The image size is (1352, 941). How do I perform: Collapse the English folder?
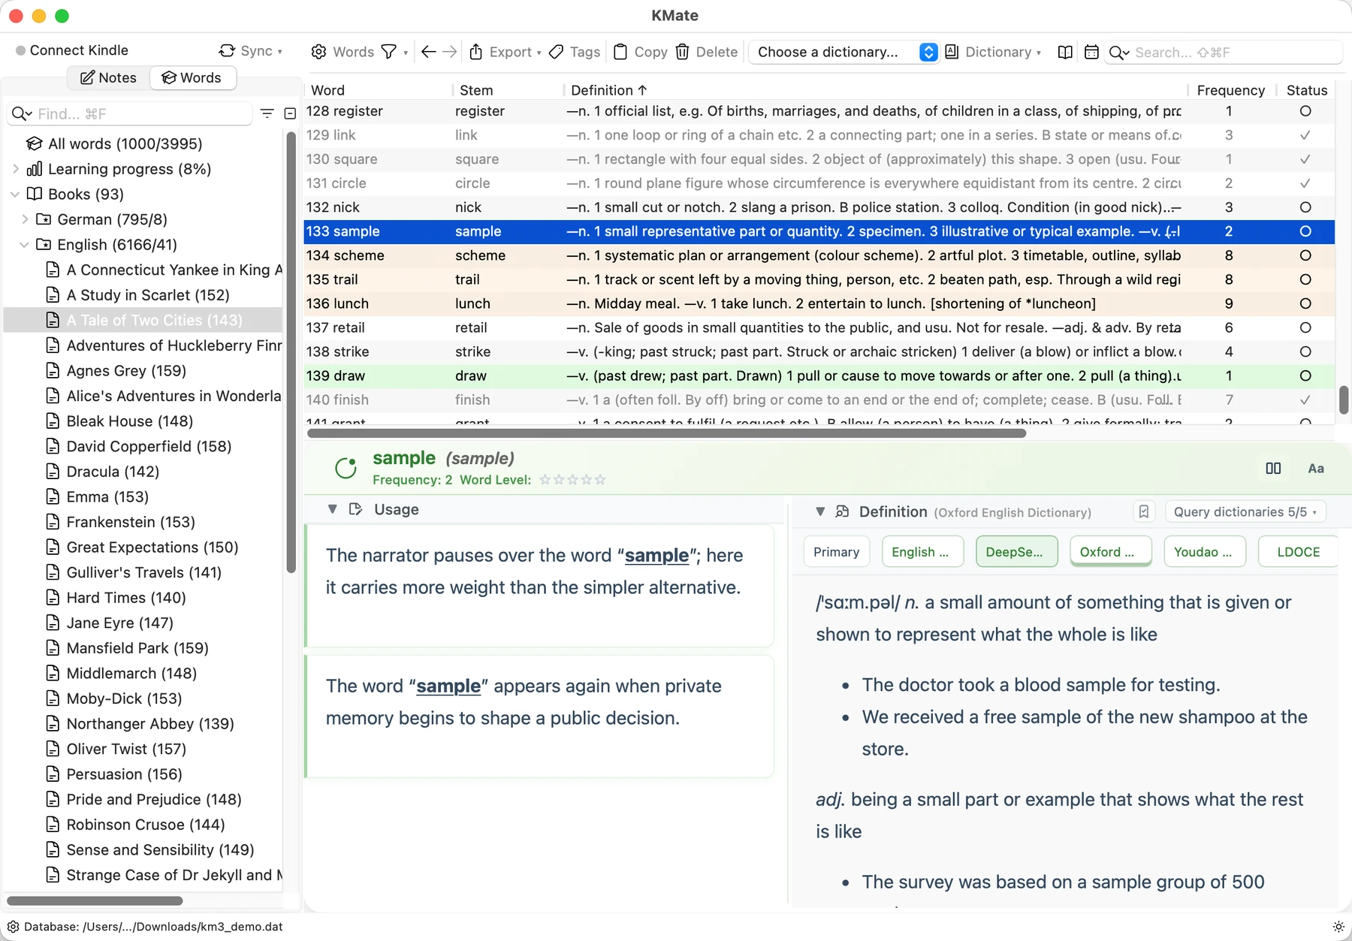[25, 244]
